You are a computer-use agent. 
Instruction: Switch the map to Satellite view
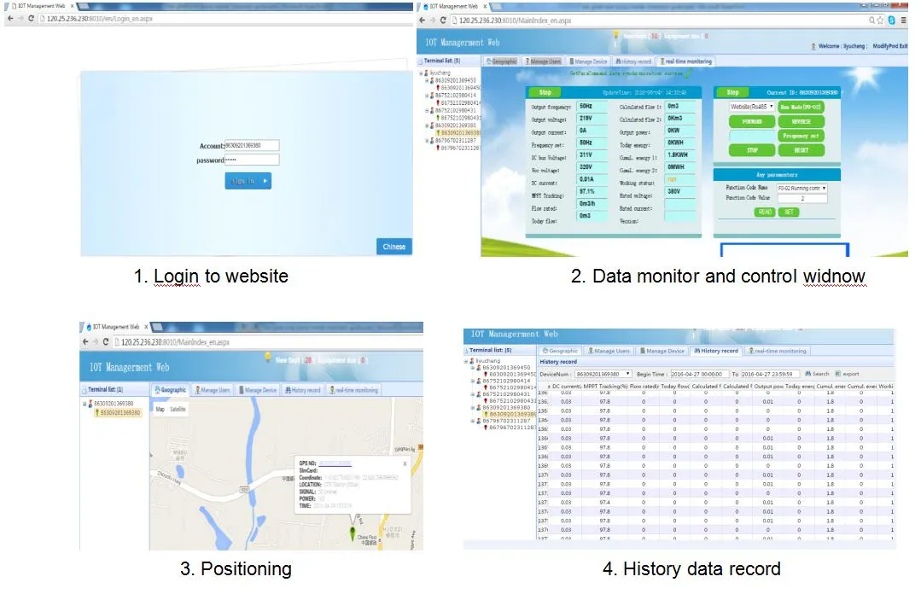[178, 409]
